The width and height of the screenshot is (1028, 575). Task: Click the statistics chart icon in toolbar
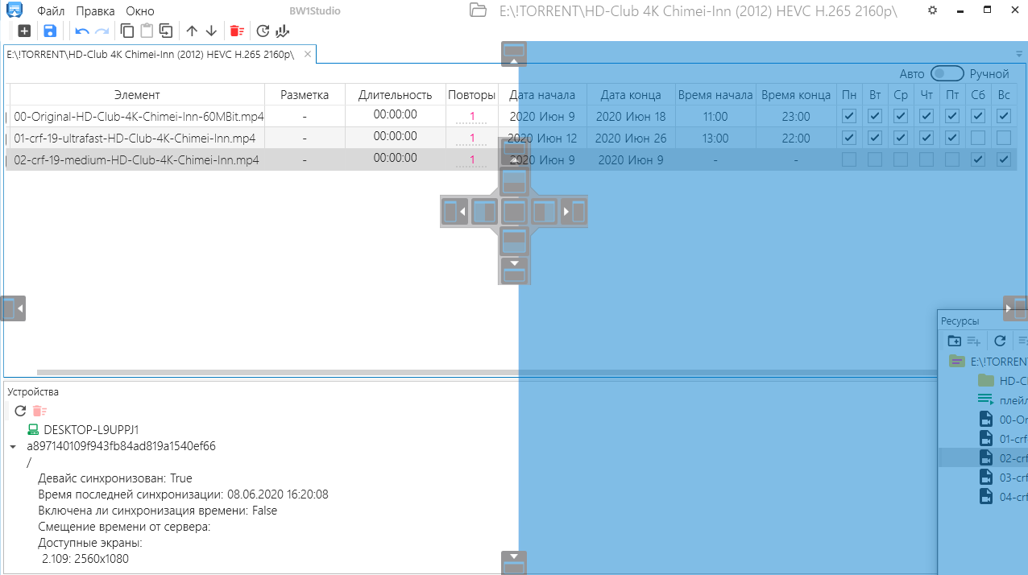pyautogui.click(x=282, y=31)
